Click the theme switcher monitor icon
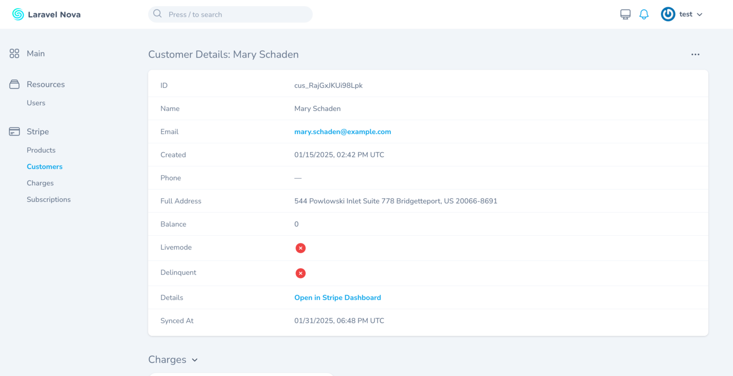The width and height of the screenshot is (733, 376). click(x=625, y=14)
